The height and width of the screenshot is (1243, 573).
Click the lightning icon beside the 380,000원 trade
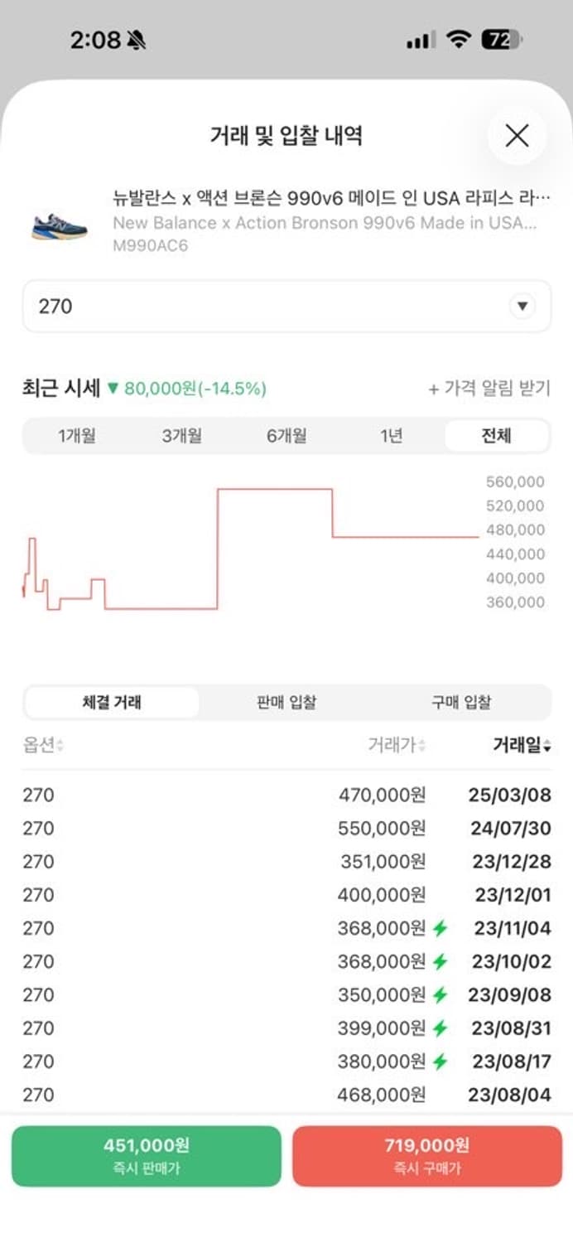pos(440,1062)
